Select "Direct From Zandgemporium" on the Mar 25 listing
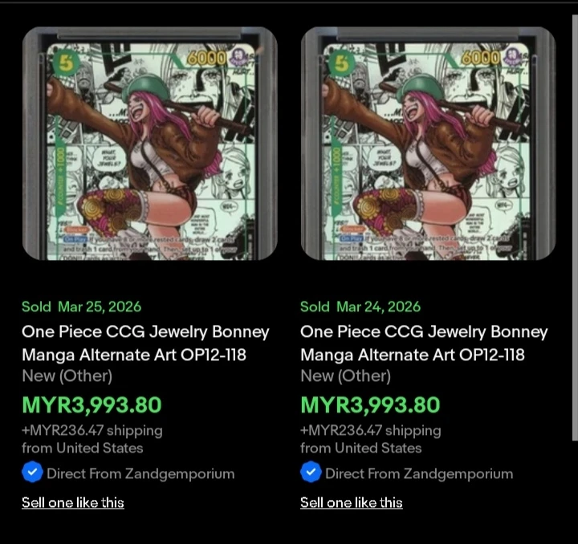Image resolution: width=578 pixels, height=544 pixels. (x=140, y=473)
